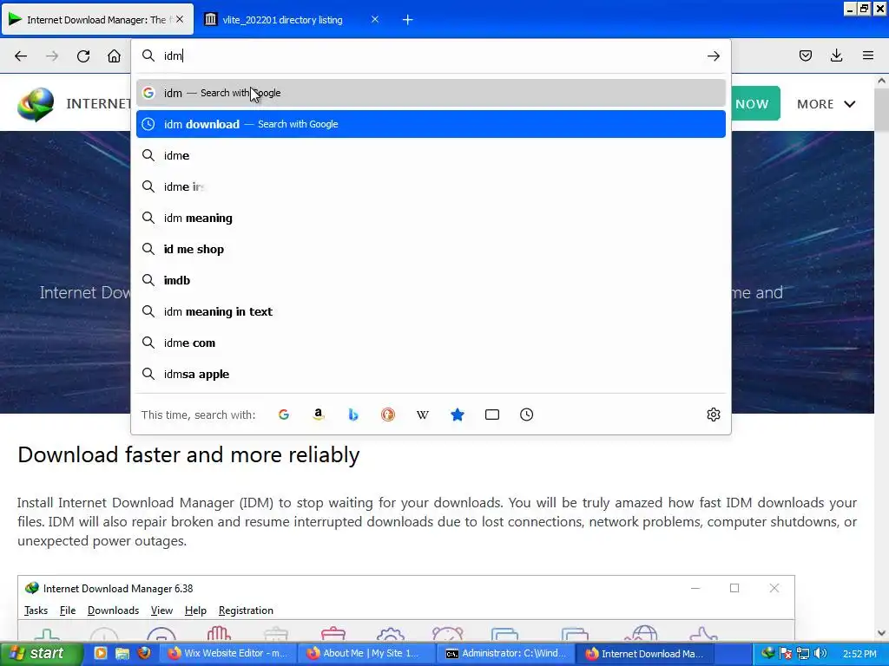Viewport: 889px width, 666px height.
Task: Open the Firefox hamburger menu
Action: [868, 55]
